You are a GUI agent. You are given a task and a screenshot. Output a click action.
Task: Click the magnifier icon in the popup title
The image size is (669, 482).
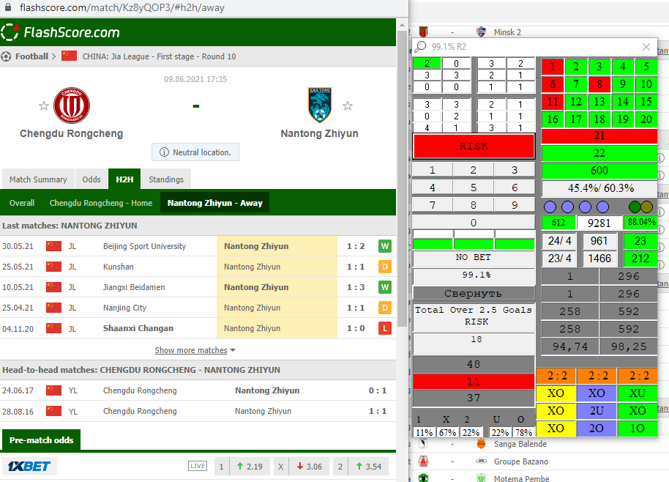coord(420,47)
